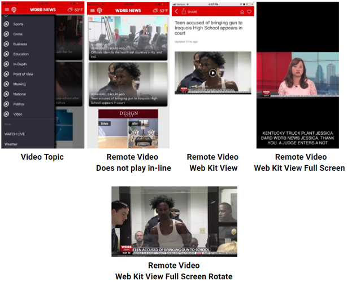This screenshot has height=282, width=347.
Task: Select Business in the side menu
Action: [20, 44]
